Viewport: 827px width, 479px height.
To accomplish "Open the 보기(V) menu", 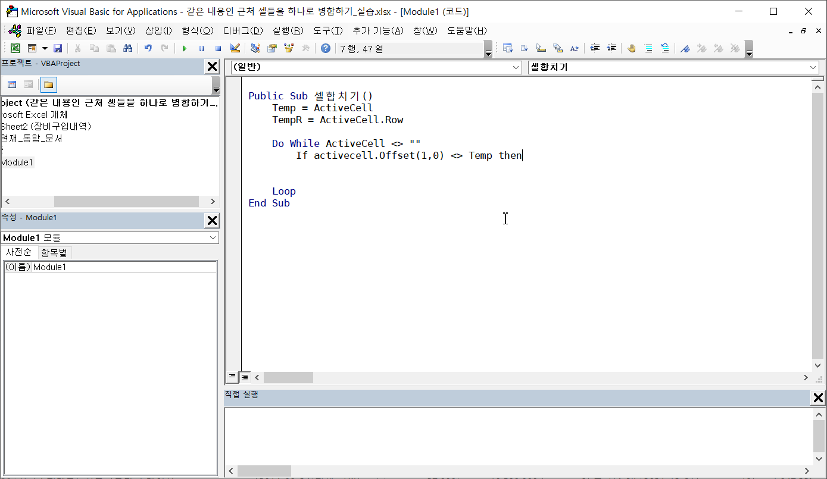I will point(121,30).
